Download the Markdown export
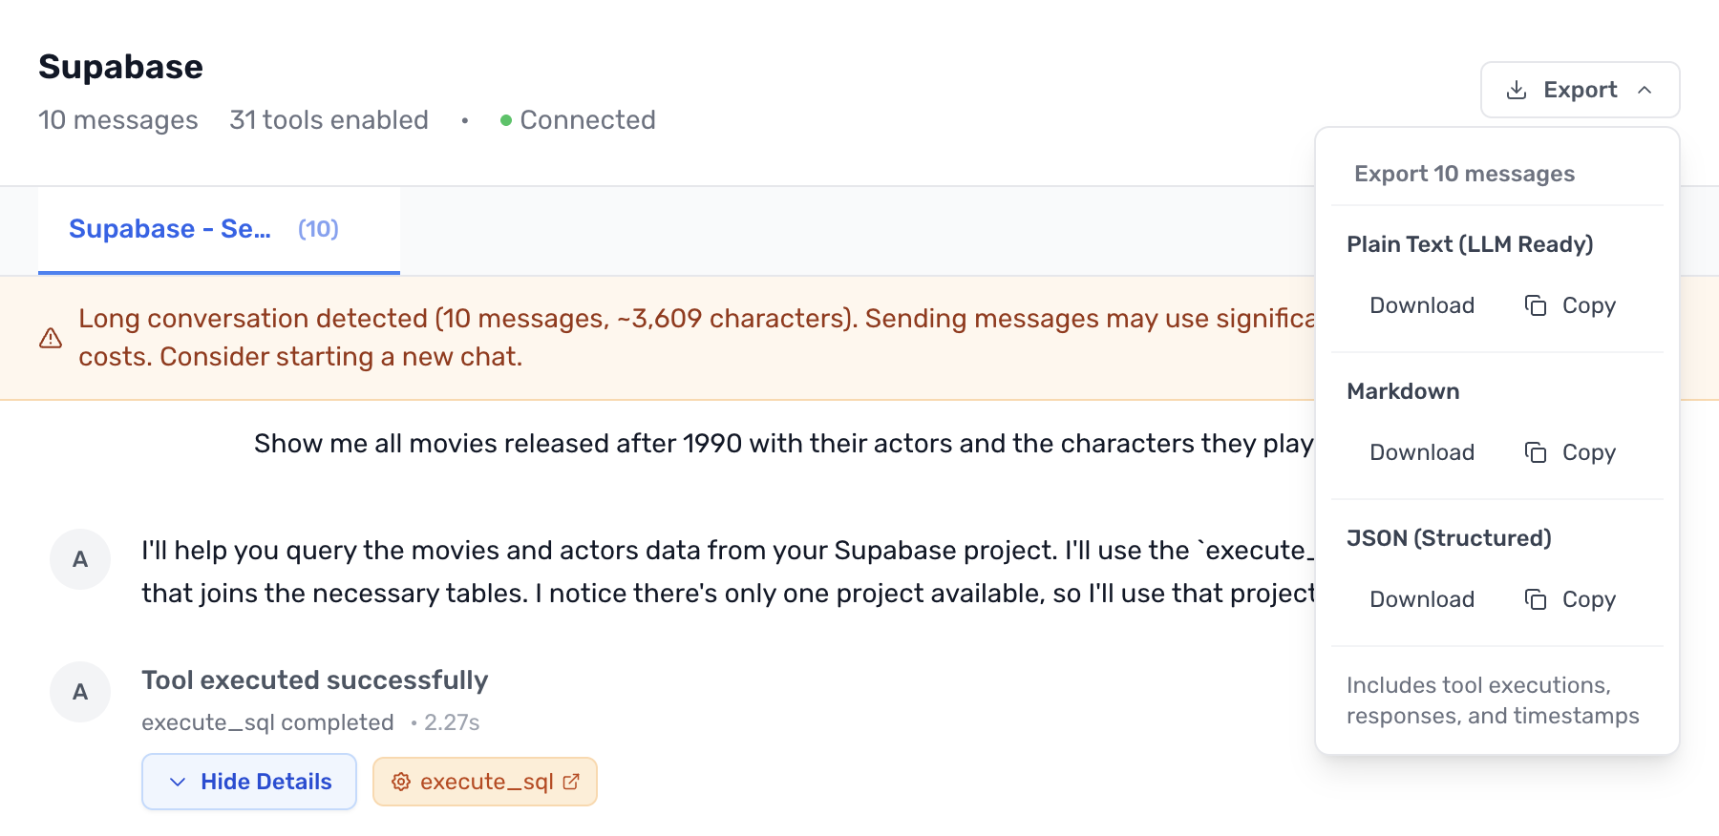 (x=1421, y=452)
